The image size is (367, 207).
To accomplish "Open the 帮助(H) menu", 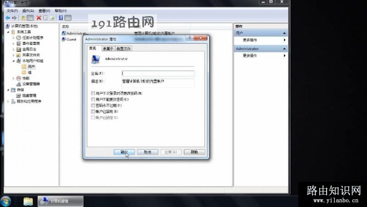I will [x=61, y=11].
